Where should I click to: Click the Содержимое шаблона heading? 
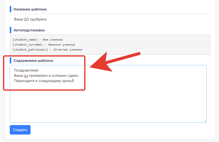point(33,61)
